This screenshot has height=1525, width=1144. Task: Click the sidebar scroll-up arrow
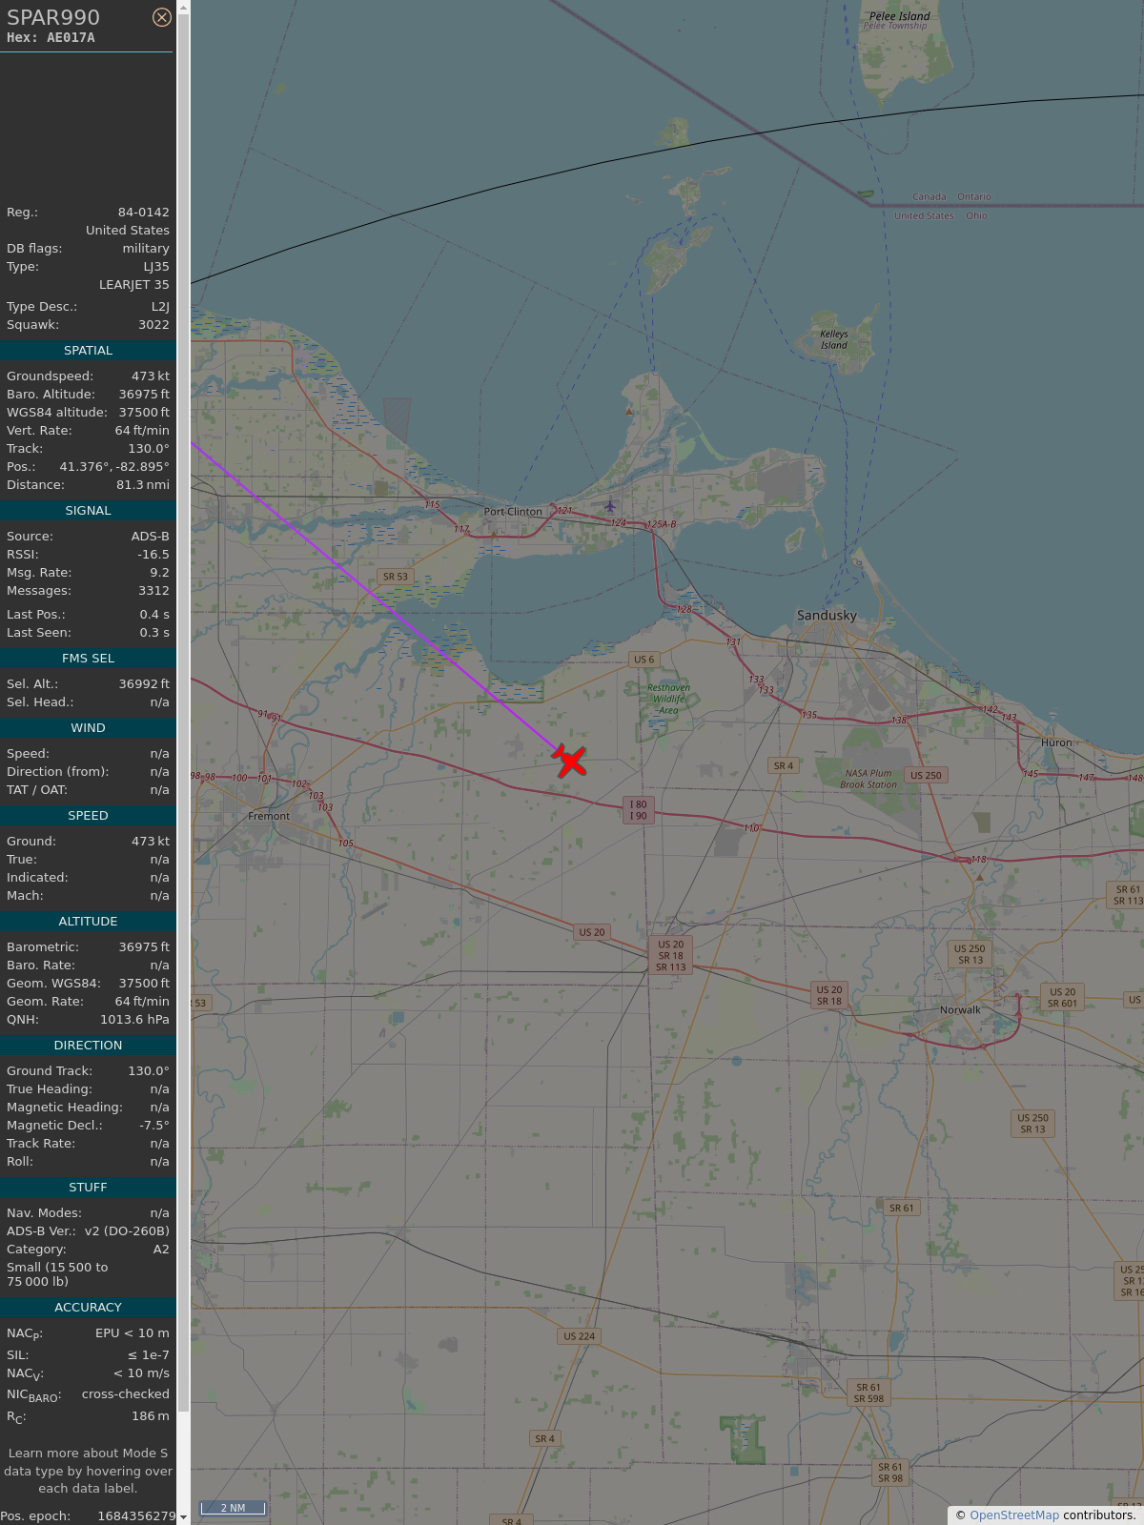coord(183,8)
